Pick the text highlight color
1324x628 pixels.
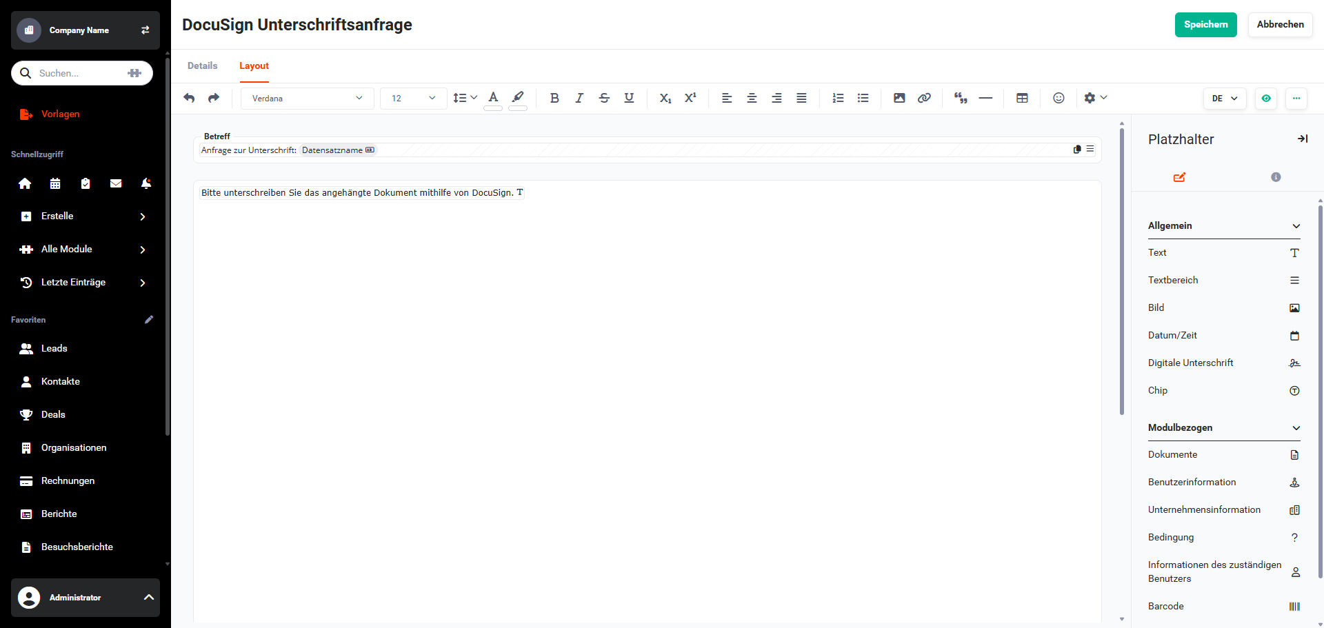518,99
